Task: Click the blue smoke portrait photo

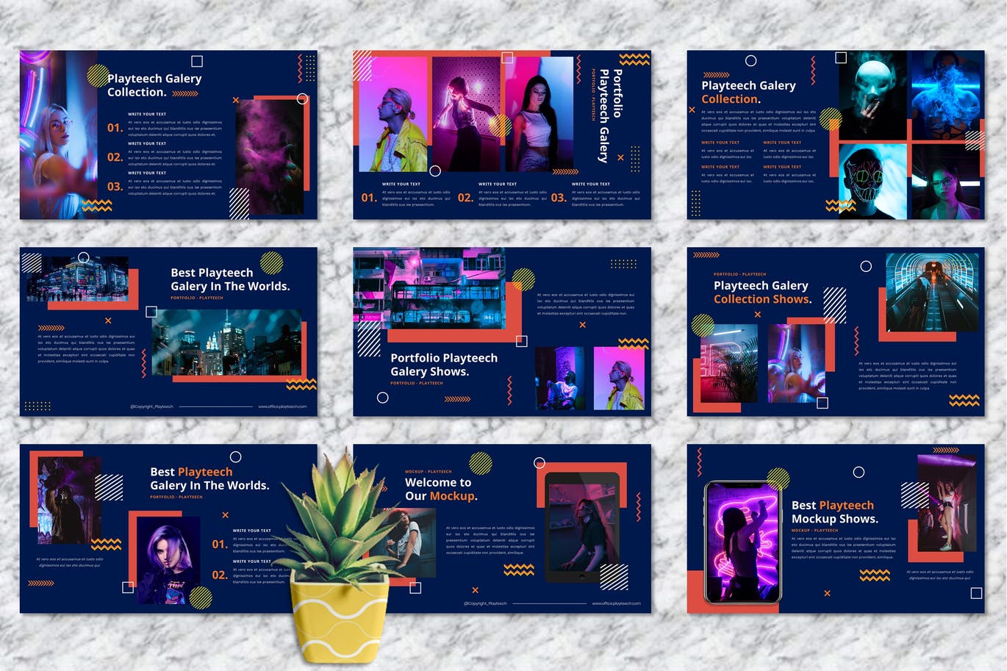Action: tap(947, 95)
